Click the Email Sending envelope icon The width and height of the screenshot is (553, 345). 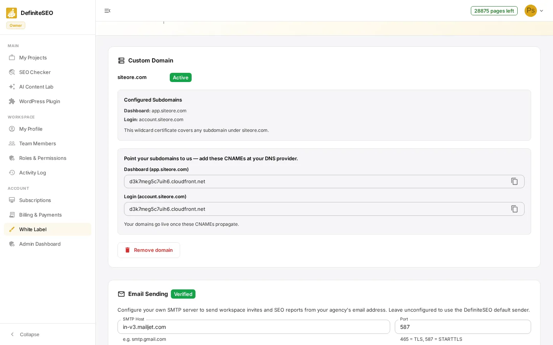121,294
